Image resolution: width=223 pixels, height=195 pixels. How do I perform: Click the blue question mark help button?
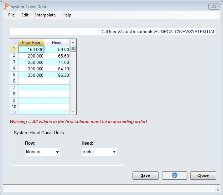tap(175, 175)
